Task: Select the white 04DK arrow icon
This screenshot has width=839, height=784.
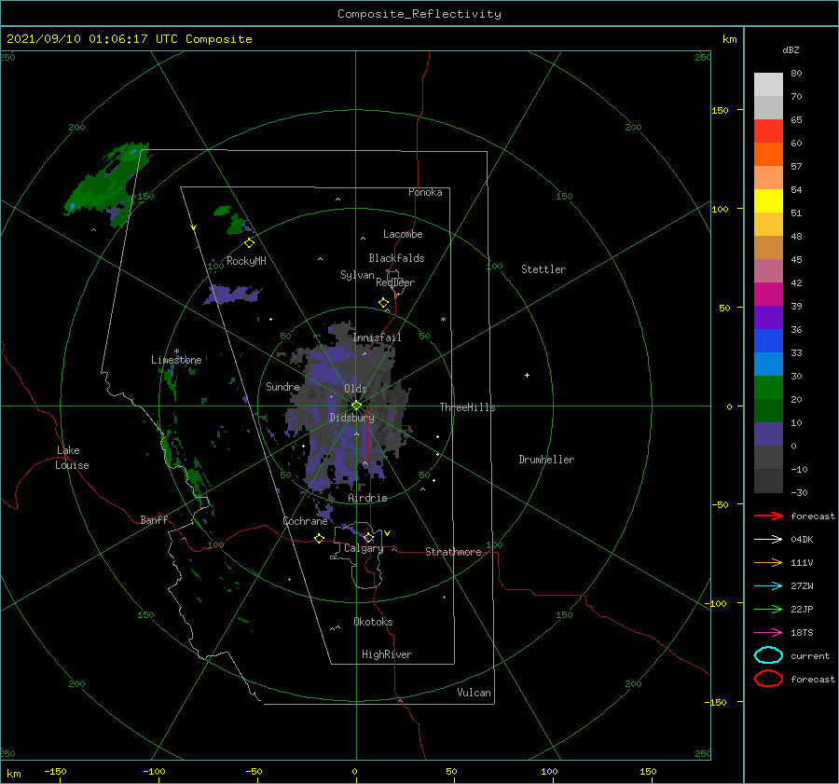Action: [x=768, y=540]
